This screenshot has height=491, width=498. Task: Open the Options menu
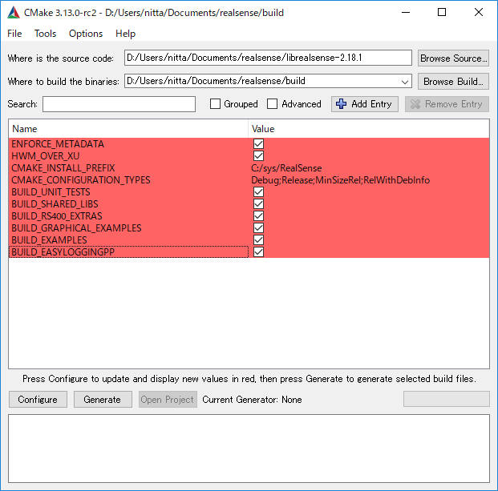(x=86, y=34)
